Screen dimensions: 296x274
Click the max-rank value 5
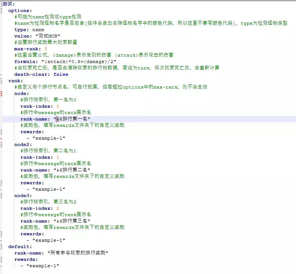coord(46,49)
